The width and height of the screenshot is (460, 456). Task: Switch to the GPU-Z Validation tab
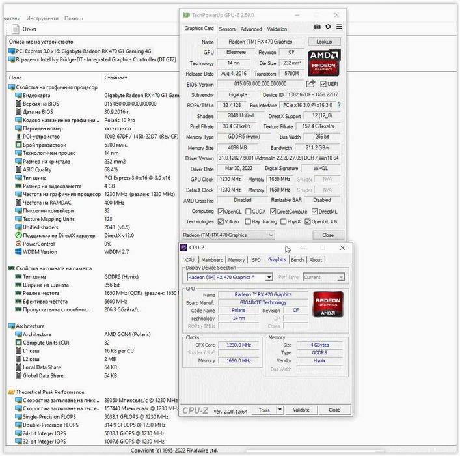pyautogui.click(x=277, y=29)
